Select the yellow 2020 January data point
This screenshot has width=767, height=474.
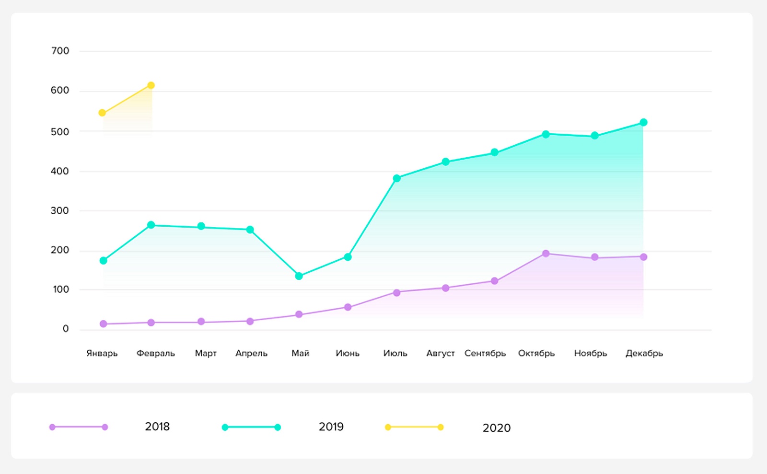click(x=102, y=113)
